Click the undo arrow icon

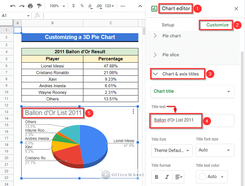tap(13, 6)
